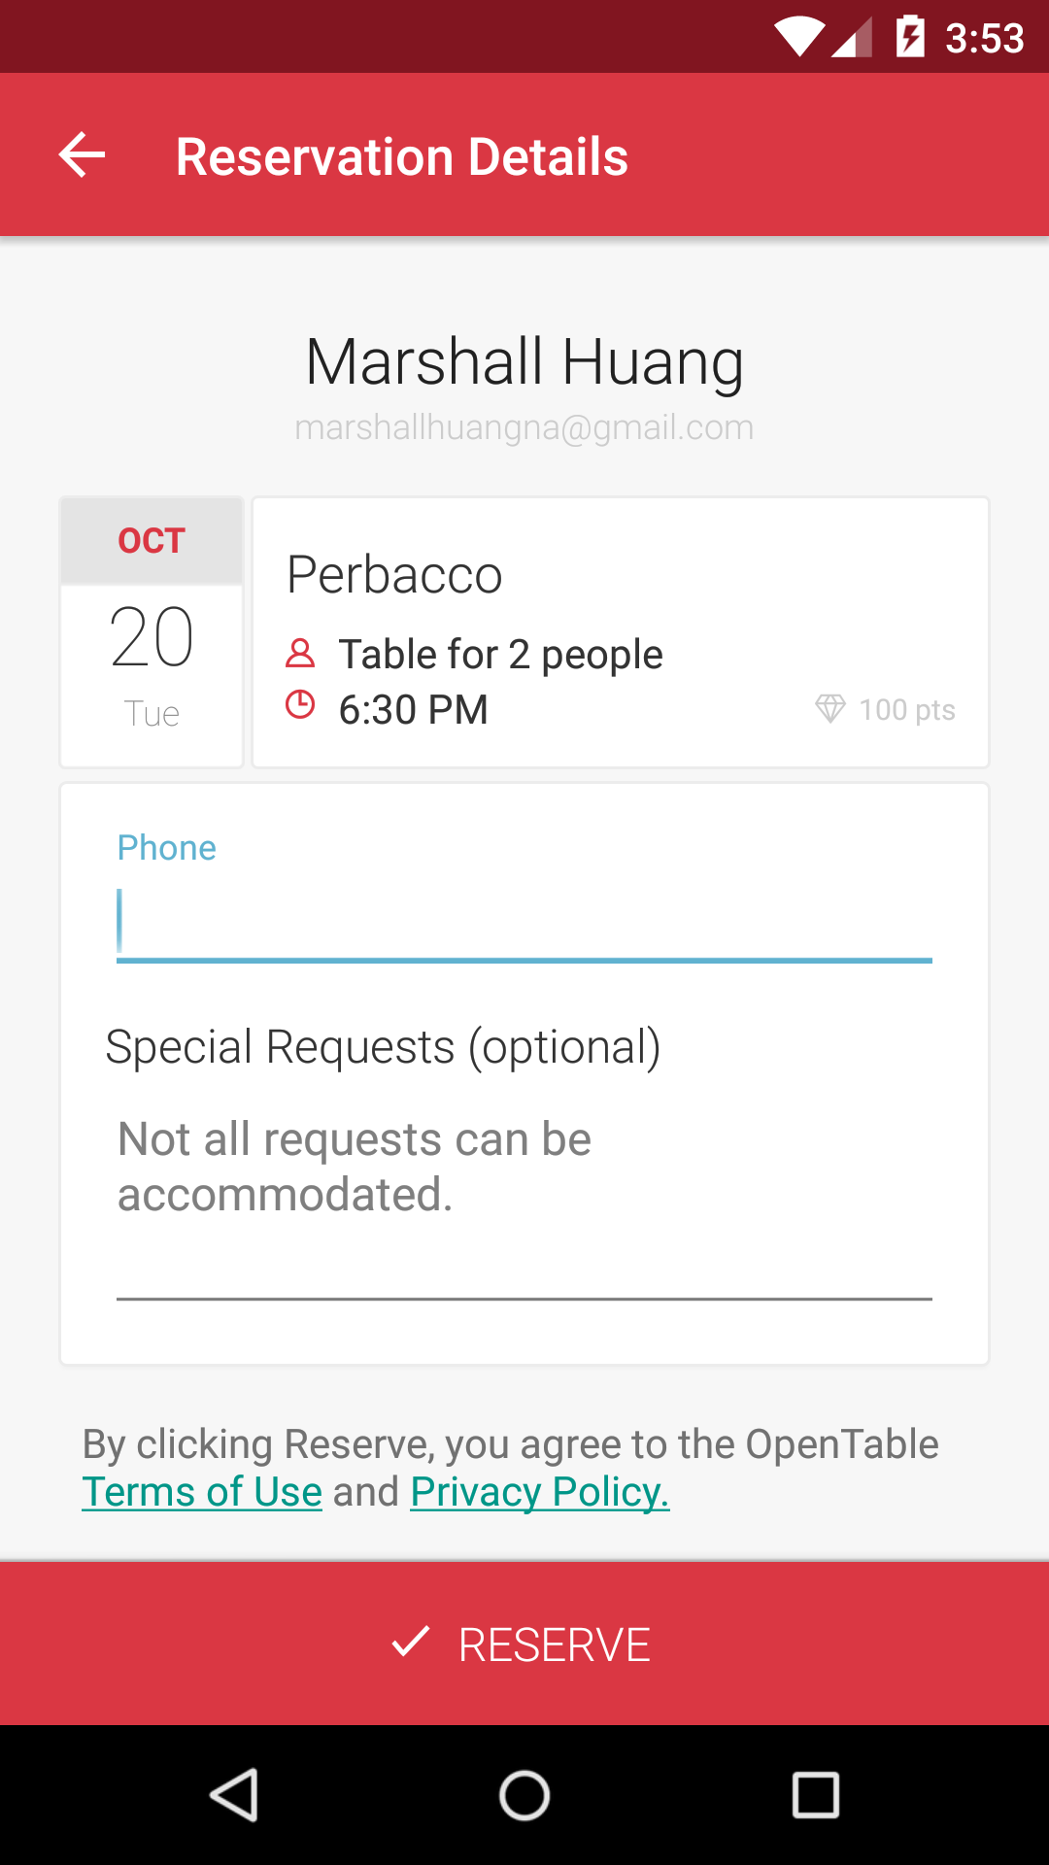Tap the battery charging icon
The image size is (1049, 1865).
909,38
